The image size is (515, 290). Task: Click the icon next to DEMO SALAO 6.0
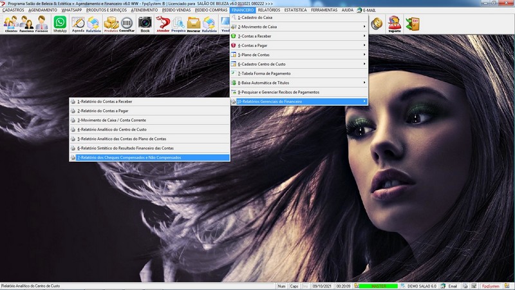click(403, 286)
